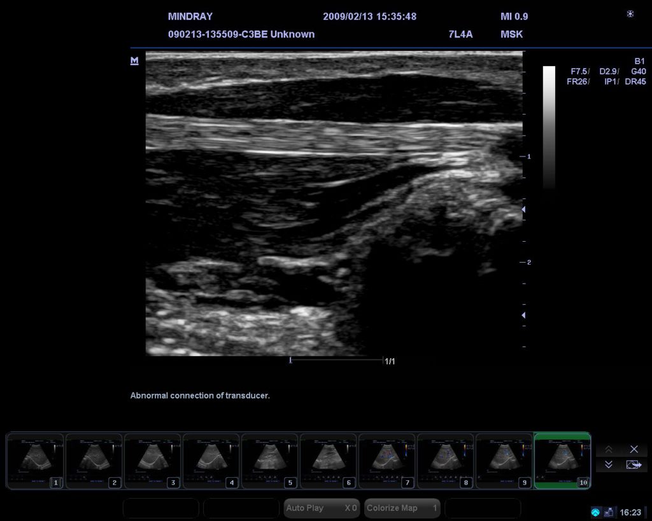
Task: Click the clock showing 16:23
Action: pyautogui.click(x=630, y=512)
